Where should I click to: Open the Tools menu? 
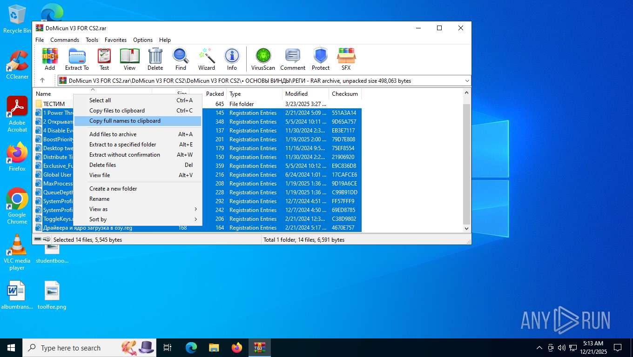click(x=92, y=40)
